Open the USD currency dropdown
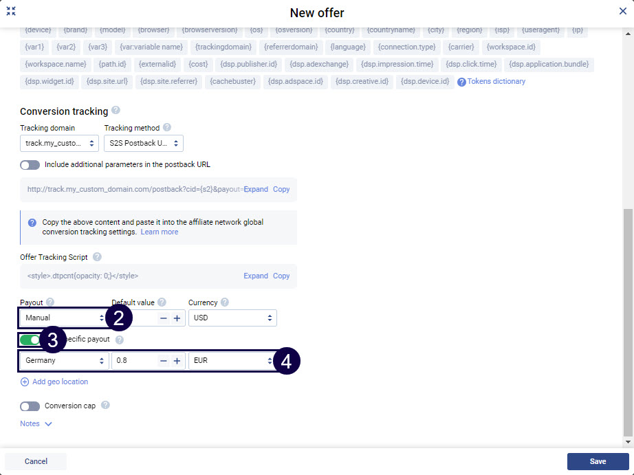Screen dimensions: 634x475 (x=232, y=318)
